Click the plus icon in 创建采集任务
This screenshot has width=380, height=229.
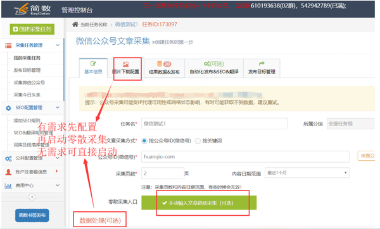15,29
